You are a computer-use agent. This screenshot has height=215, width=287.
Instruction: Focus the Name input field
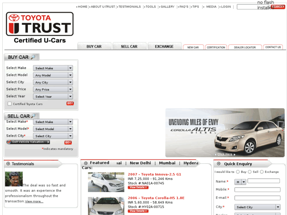pos(264,181)
